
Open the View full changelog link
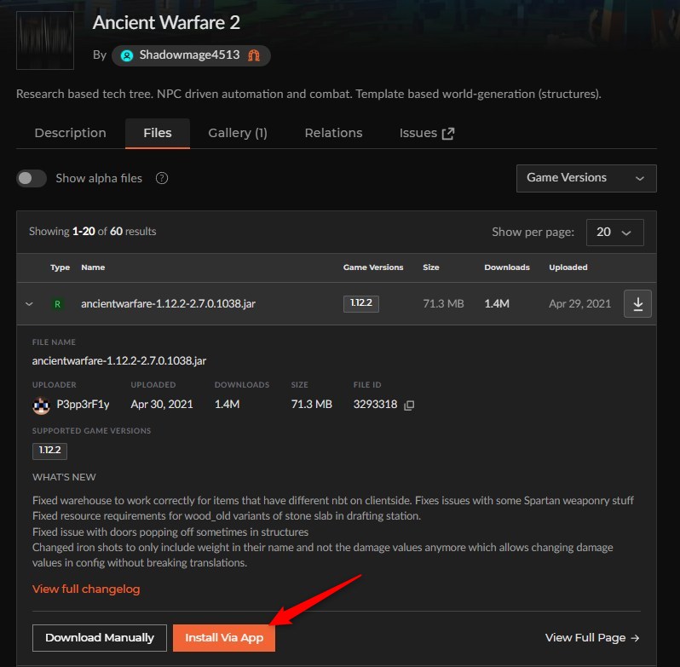click(86, 589)
